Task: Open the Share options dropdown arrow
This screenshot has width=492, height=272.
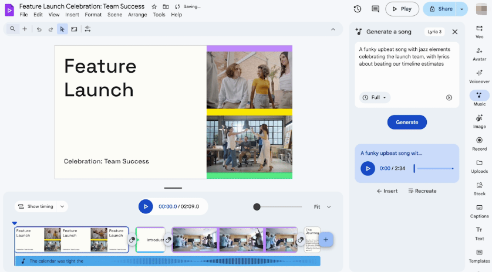Action: [462, 9]
